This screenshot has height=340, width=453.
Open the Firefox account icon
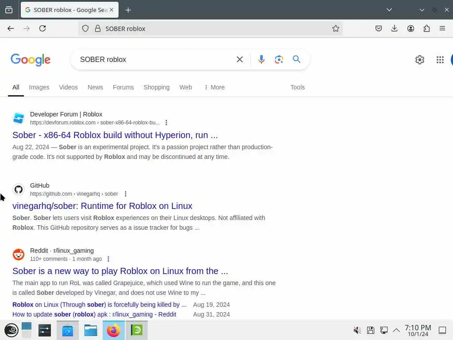[x=411, y=28]
